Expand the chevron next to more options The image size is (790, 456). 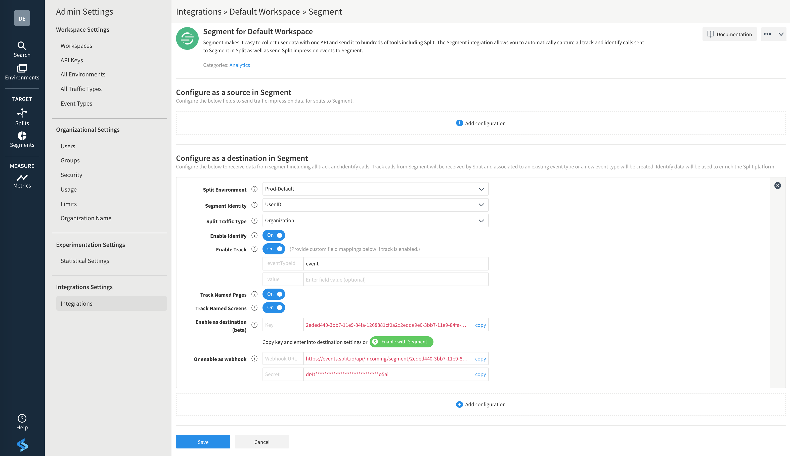(781, 34)
